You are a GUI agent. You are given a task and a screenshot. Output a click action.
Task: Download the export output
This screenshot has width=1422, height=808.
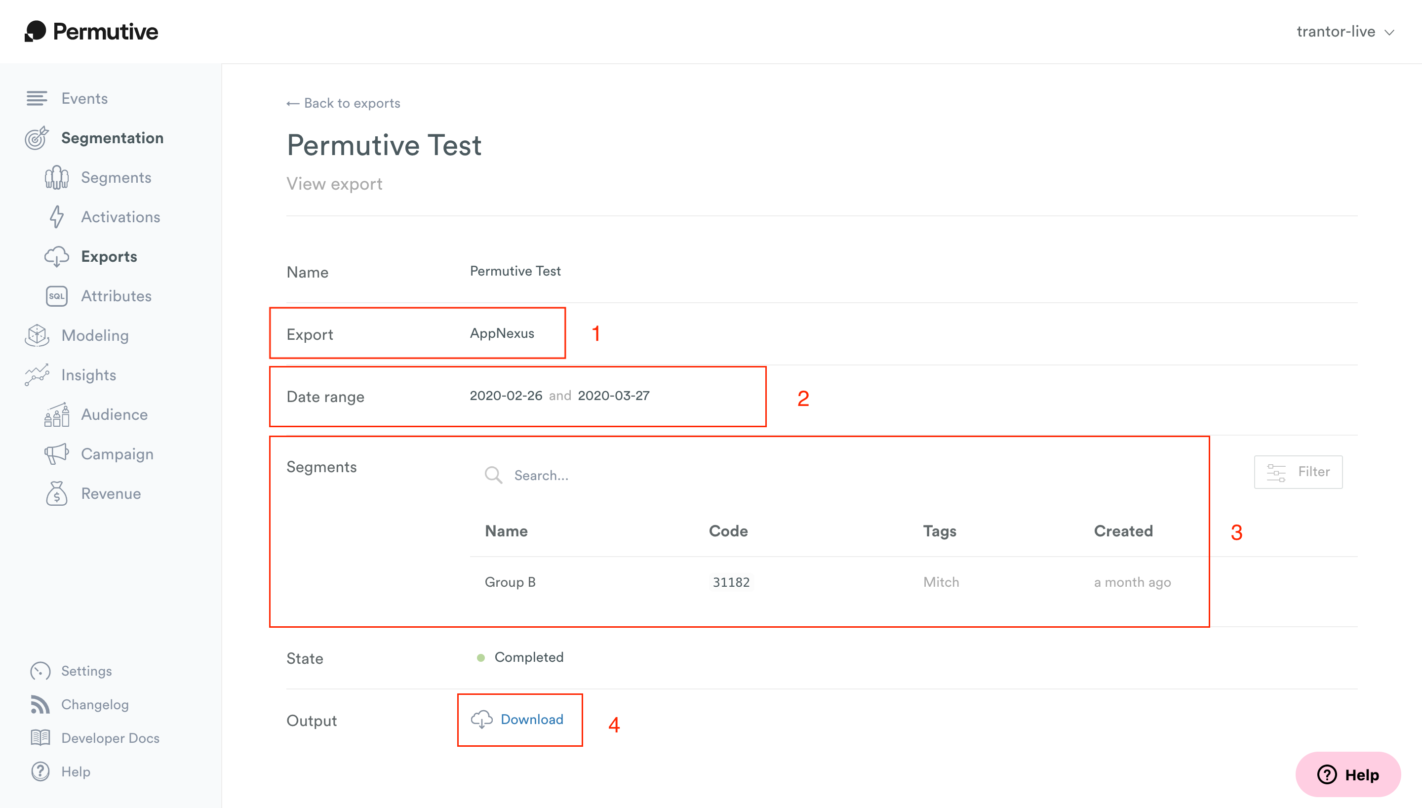coord(517,719)
